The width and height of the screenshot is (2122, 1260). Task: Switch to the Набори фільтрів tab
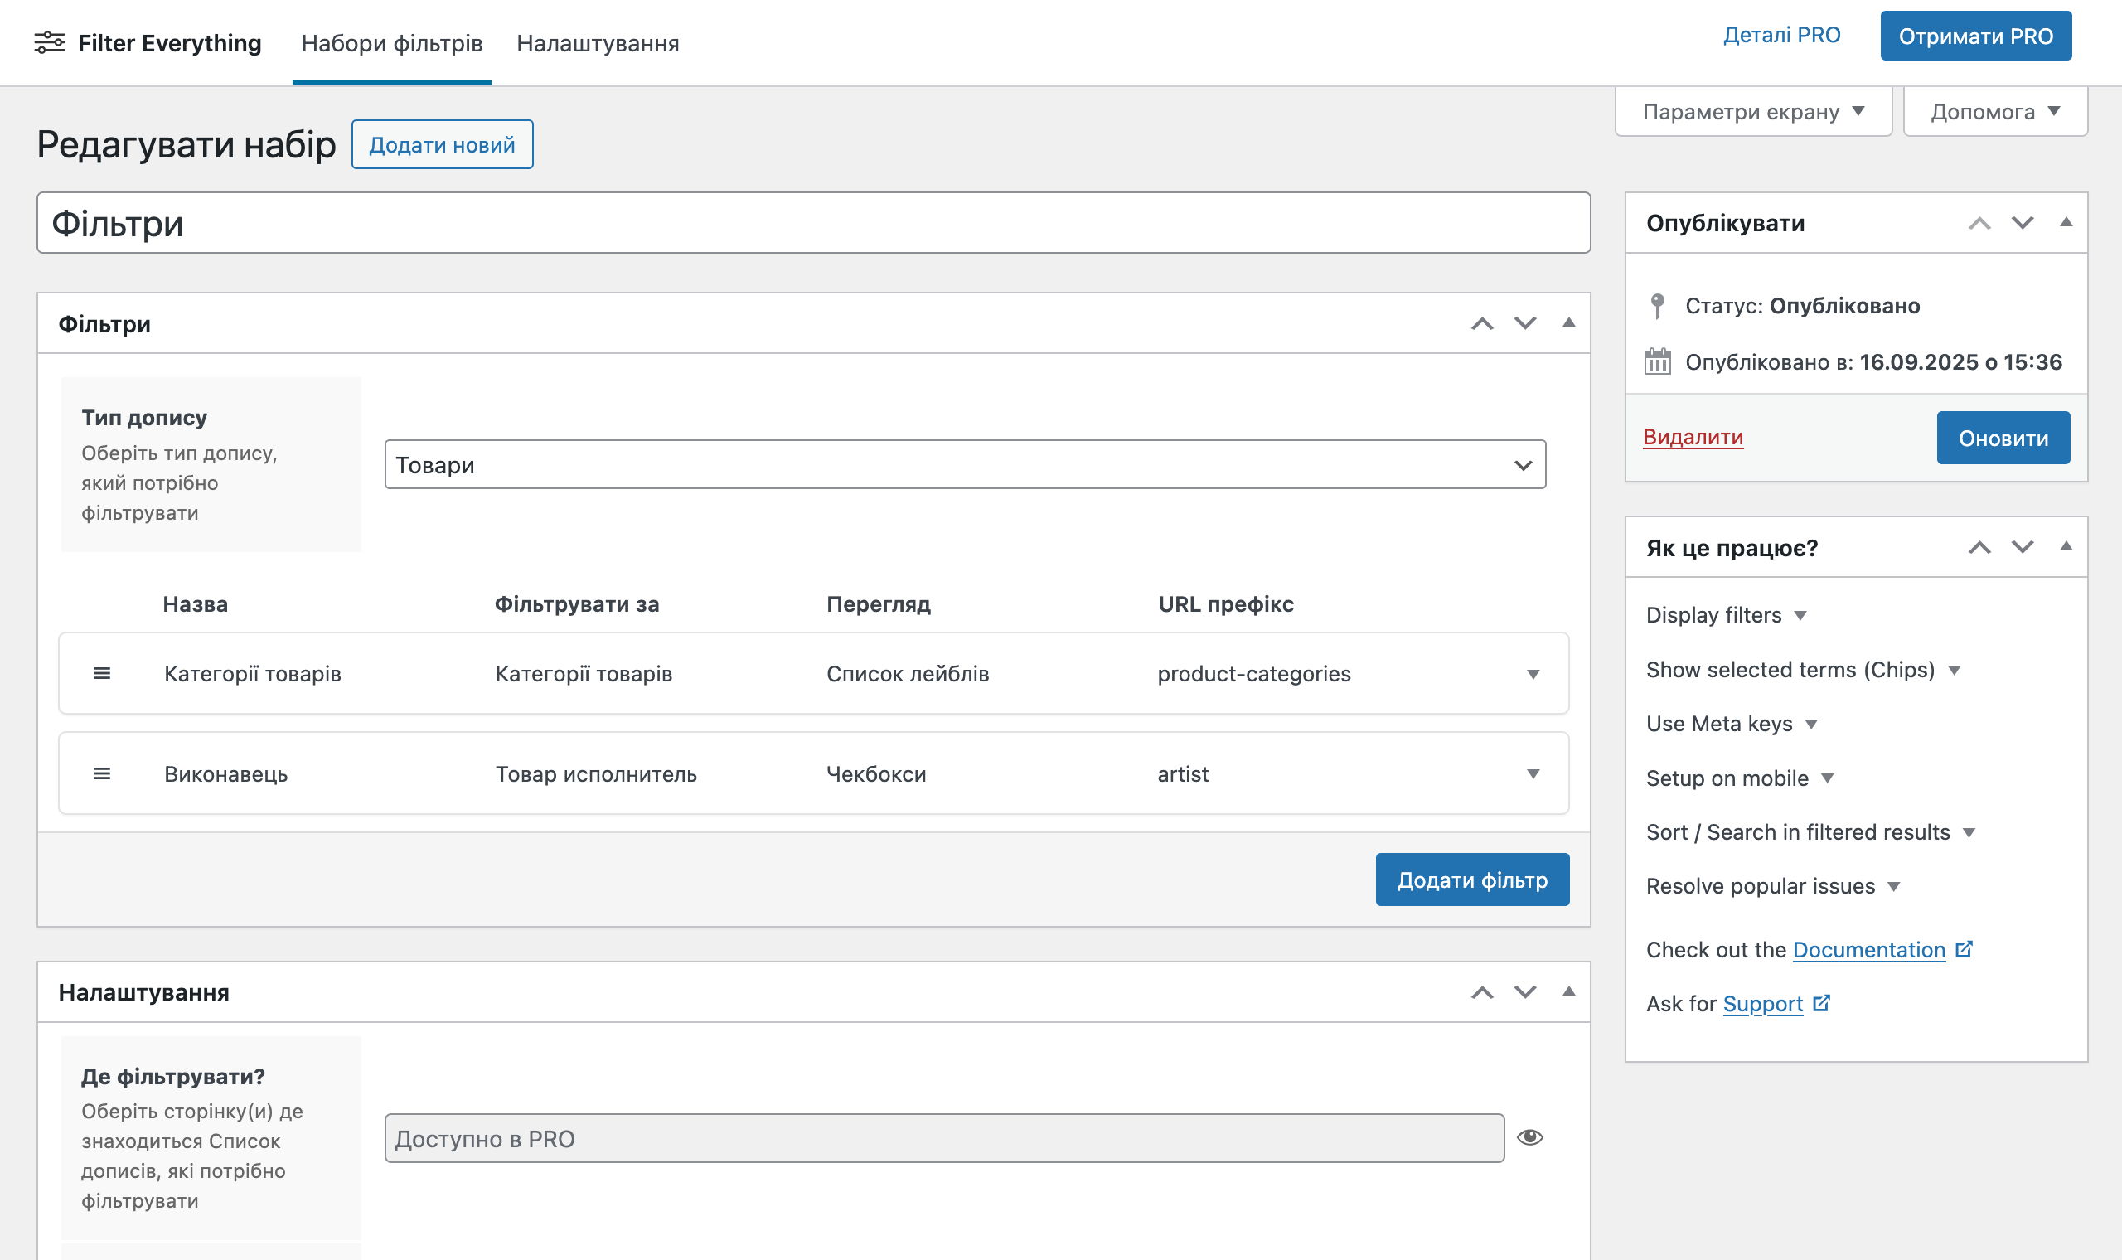pos(391,43)
